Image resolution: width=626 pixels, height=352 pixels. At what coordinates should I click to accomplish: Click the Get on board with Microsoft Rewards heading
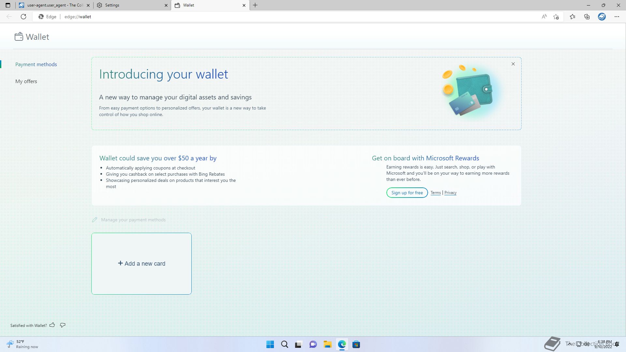tap(425, 158)
